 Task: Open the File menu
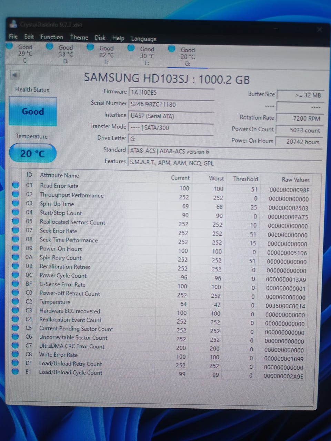click(13, 37)
